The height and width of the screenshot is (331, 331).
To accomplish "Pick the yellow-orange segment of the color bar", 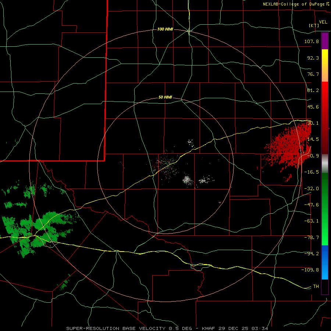I will pos(325,65).
